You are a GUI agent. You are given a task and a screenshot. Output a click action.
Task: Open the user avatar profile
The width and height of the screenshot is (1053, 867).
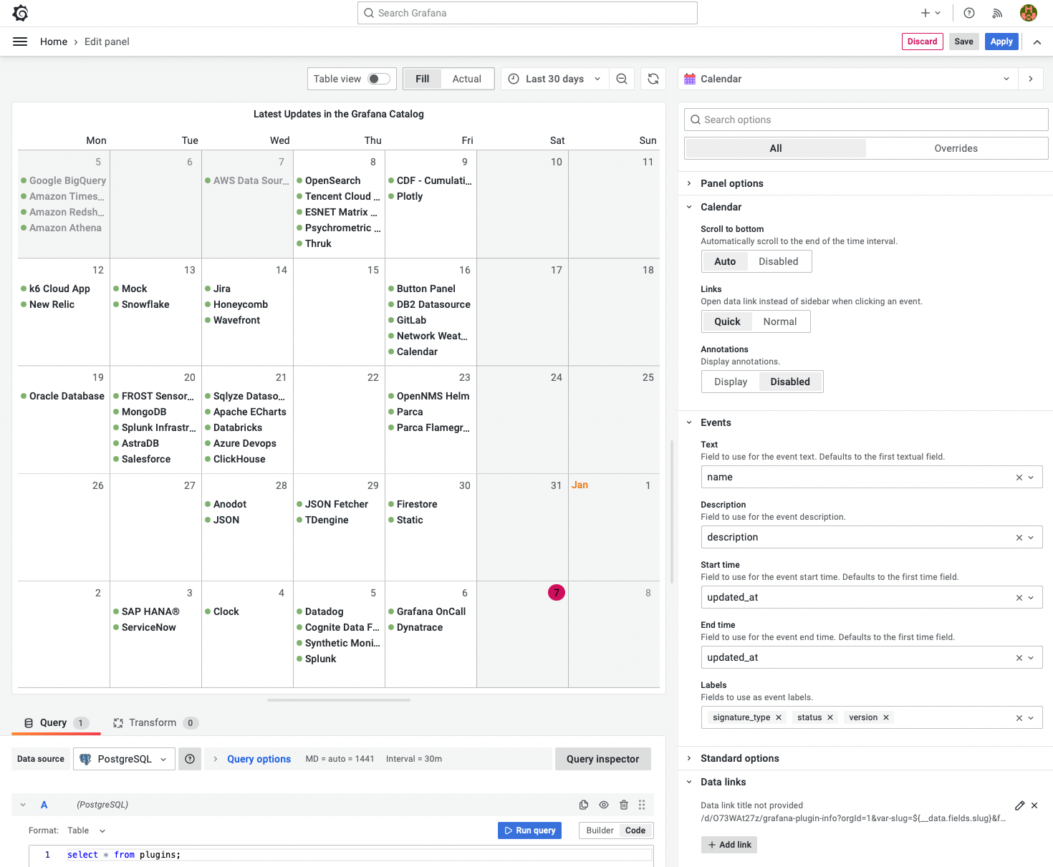point(1029,13)
